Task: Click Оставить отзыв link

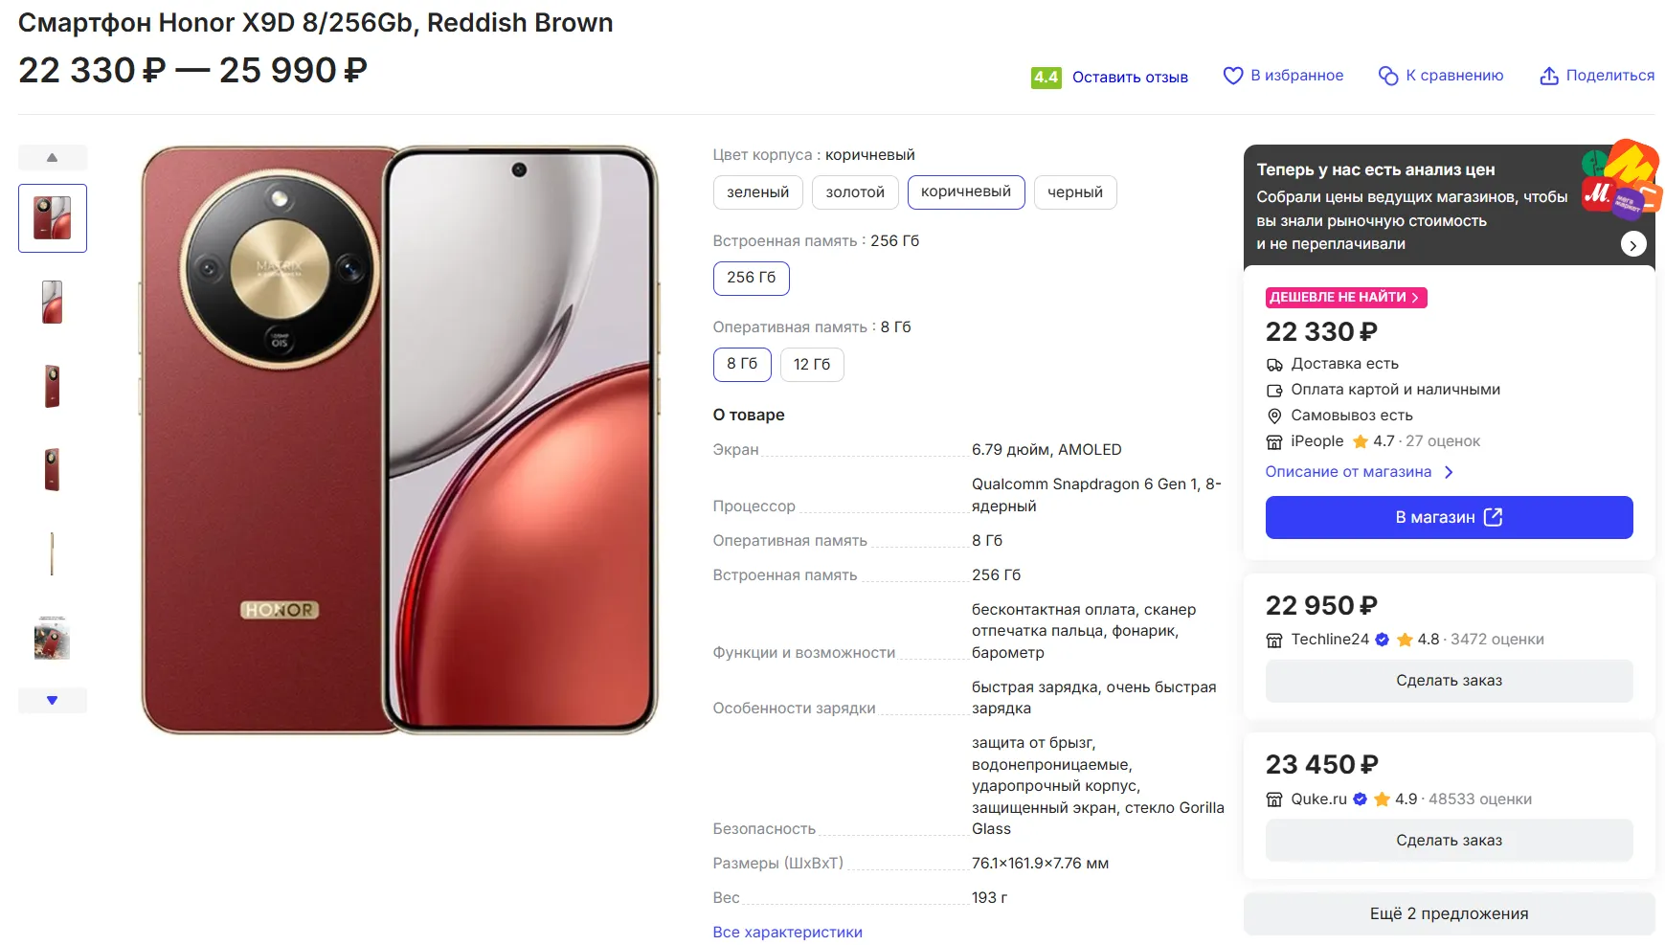Action: pos(1130,78)
